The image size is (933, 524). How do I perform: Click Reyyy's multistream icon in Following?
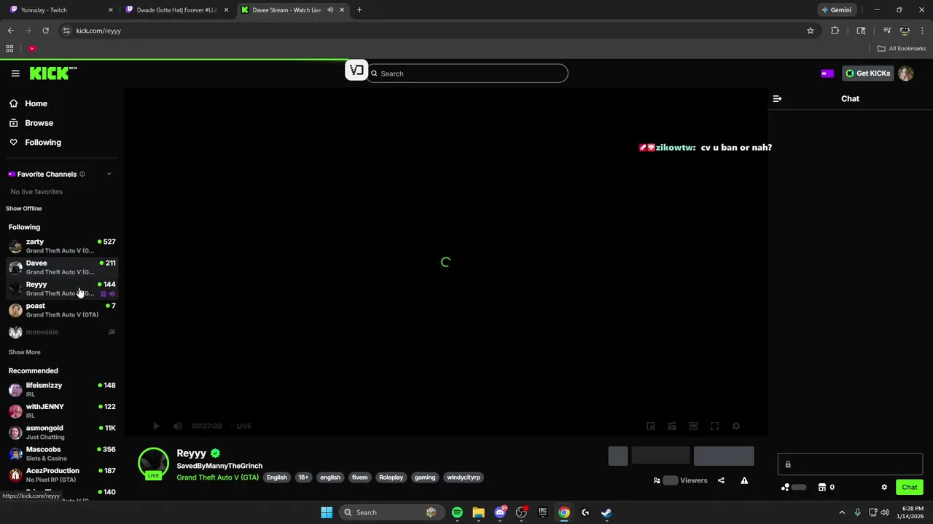tap(104, 294)
